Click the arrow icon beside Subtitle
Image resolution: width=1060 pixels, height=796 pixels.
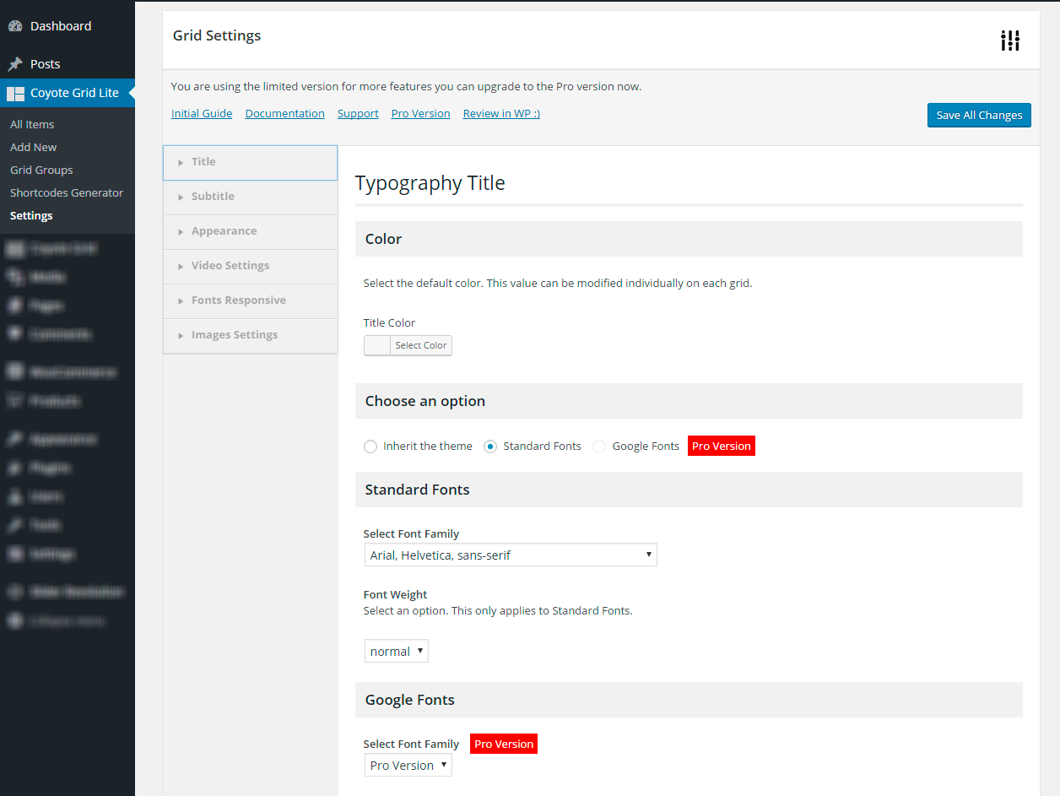click(181, 197)
